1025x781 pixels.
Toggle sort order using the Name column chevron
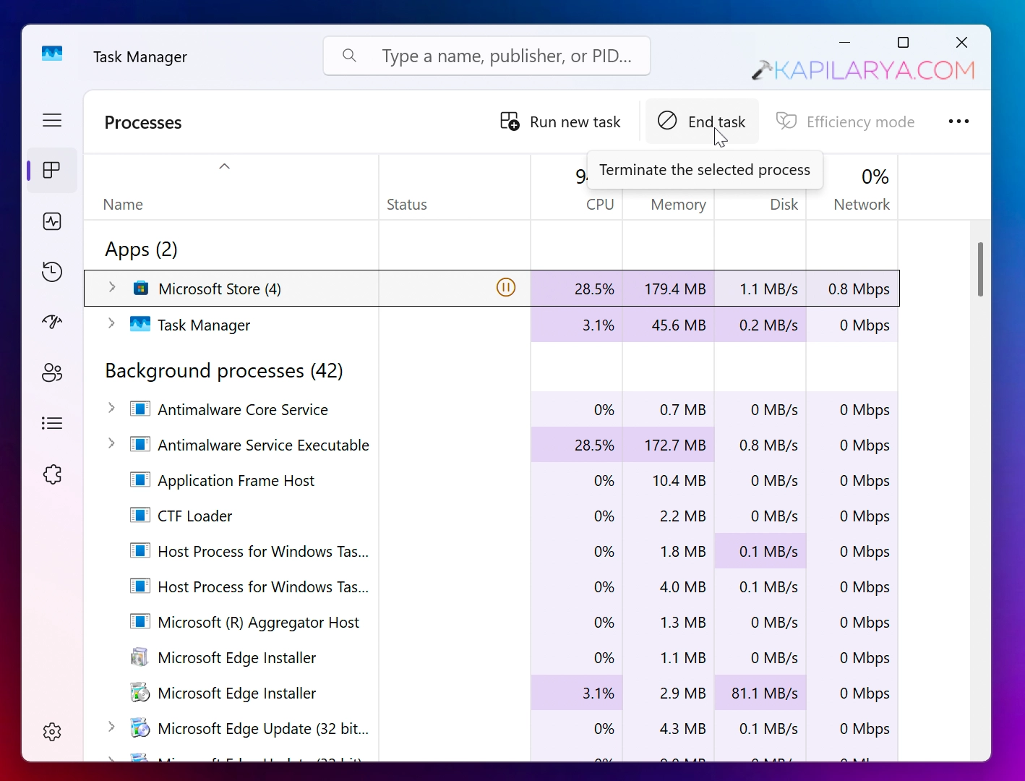coord(225,166)
